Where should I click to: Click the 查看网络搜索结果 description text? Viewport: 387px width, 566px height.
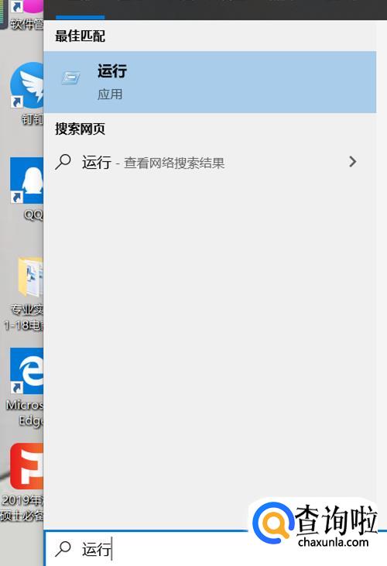174,163
